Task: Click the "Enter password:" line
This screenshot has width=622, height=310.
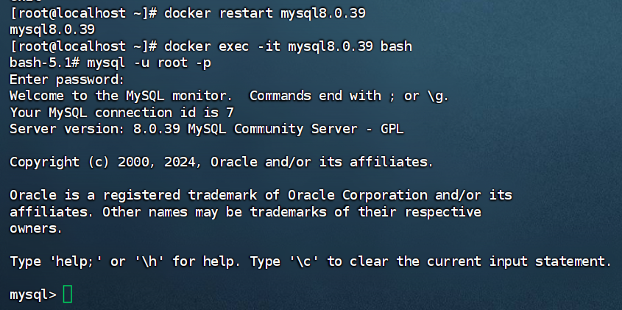Action: (x=67, y=80)
